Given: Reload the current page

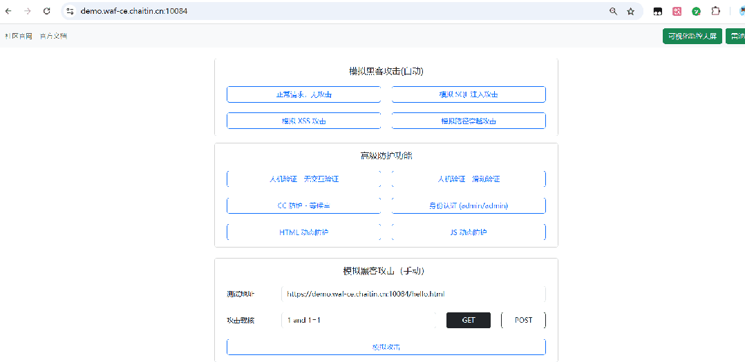Looking at the screenshot, I should click(x=46, y=11).
